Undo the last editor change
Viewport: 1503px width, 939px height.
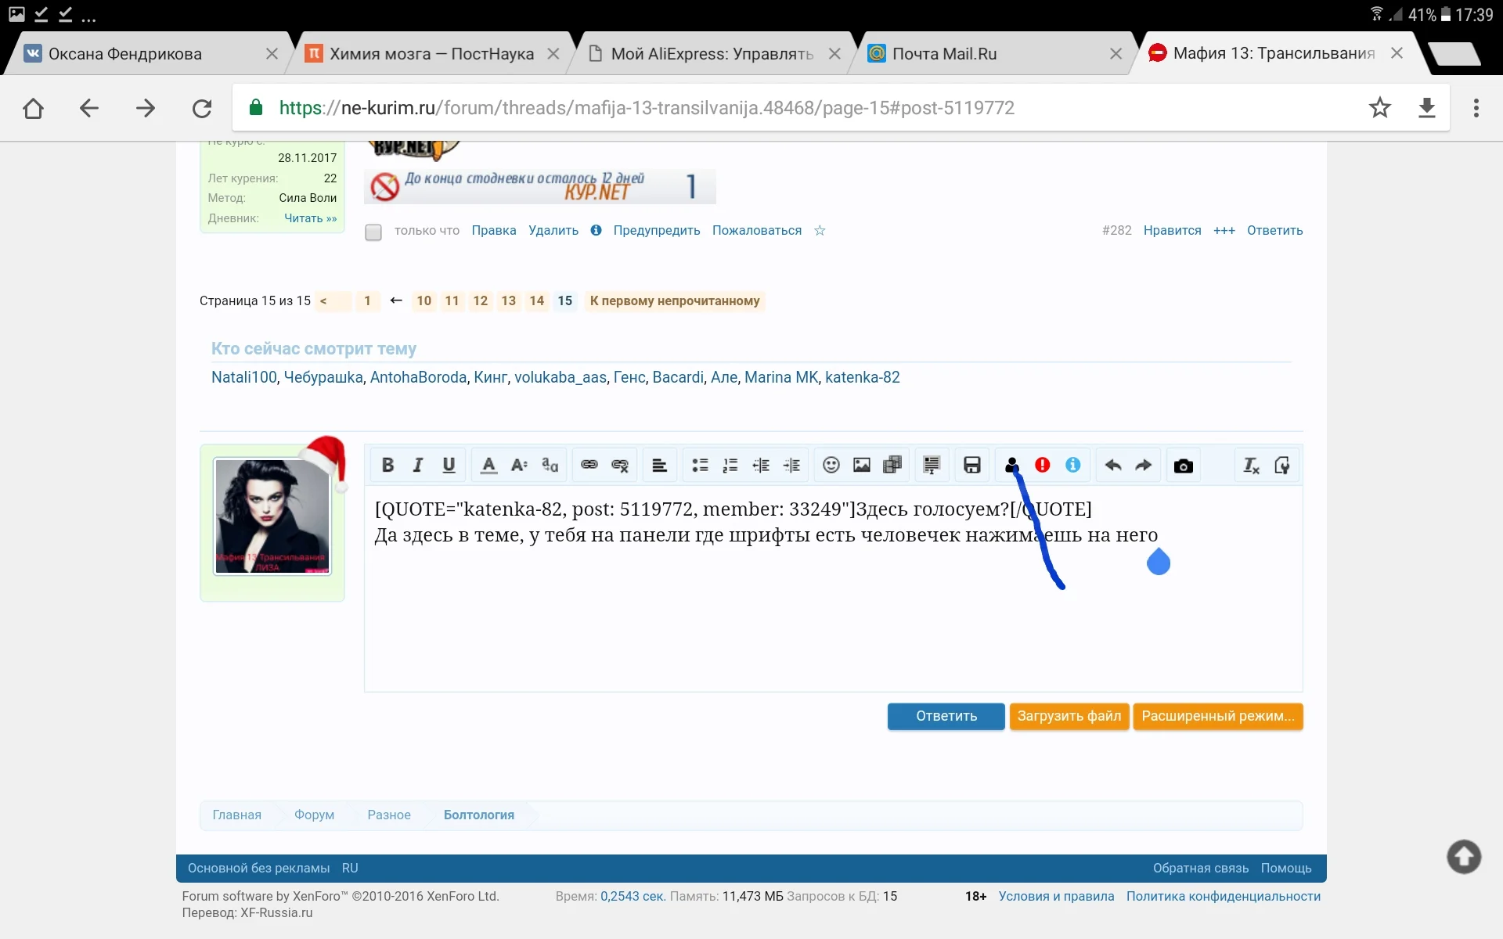1112,465
